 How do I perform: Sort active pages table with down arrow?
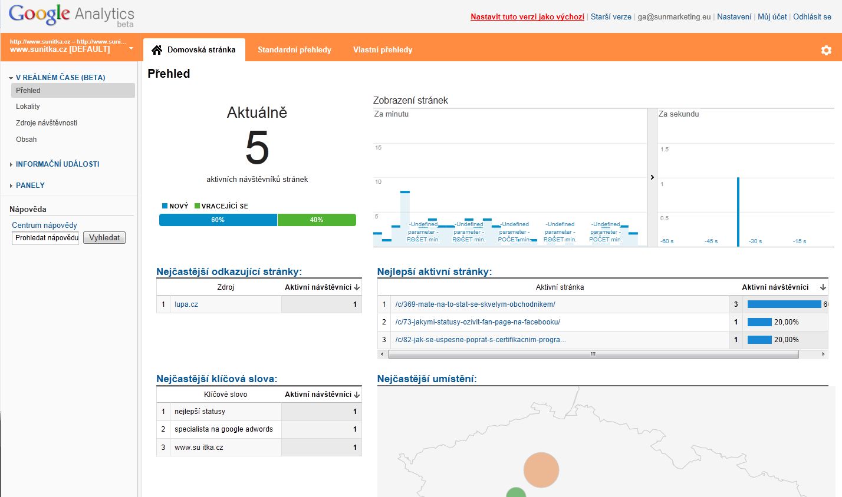tap(823, 287)
